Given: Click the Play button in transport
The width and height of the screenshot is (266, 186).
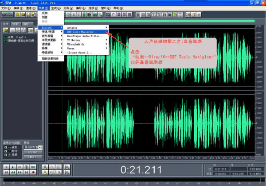Looking at the screenshot, I should tap(13, 167).
